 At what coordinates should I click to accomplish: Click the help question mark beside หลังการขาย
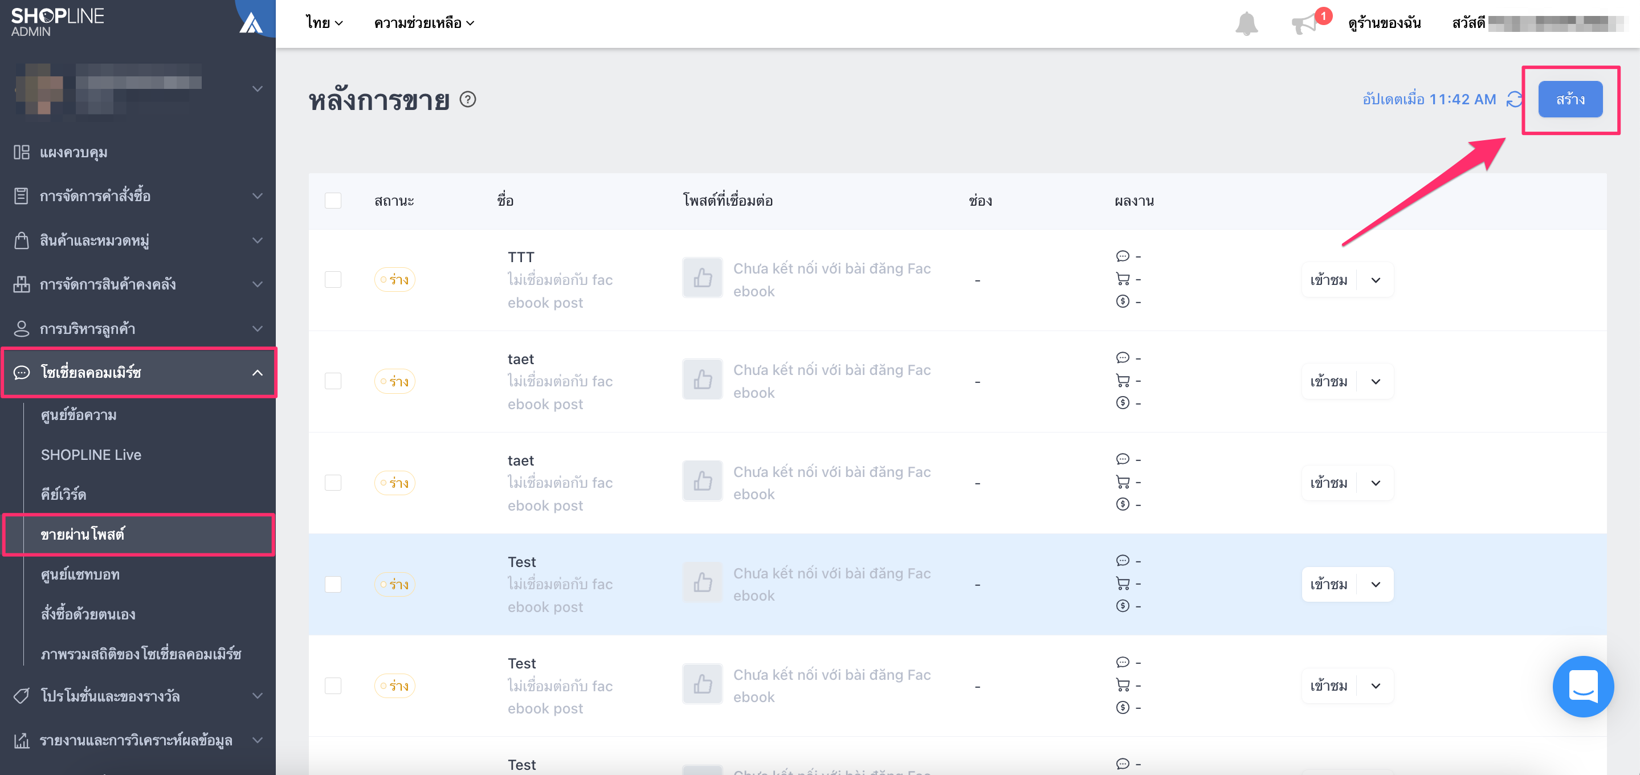point(468,99)
